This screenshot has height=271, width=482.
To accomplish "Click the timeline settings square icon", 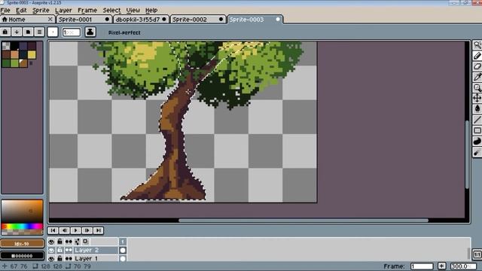I will 85,242.
